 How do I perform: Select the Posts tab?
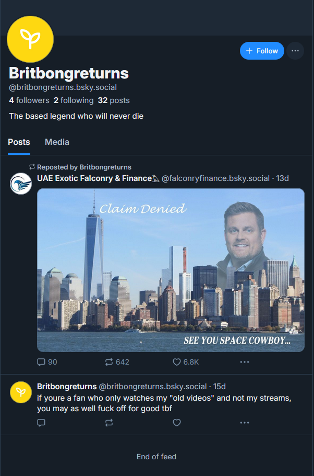[x=19, y=142]
